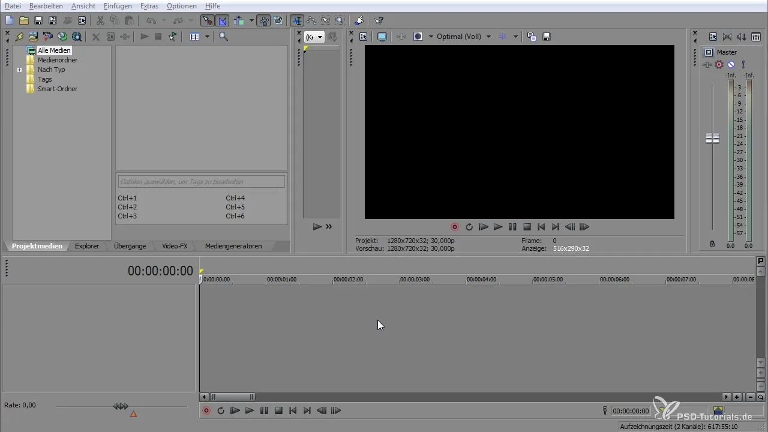Click the Import Media icon in Project Media
Screen dimensions: 768x432
point(33,37)
